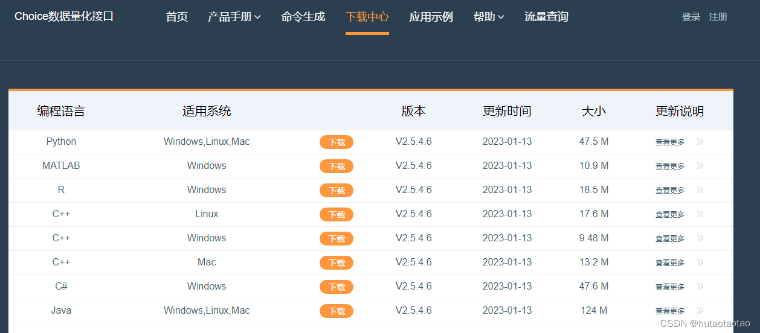
Task: Click the double-chevron icon in the C++ Mac row
Action: pos(700,262)
